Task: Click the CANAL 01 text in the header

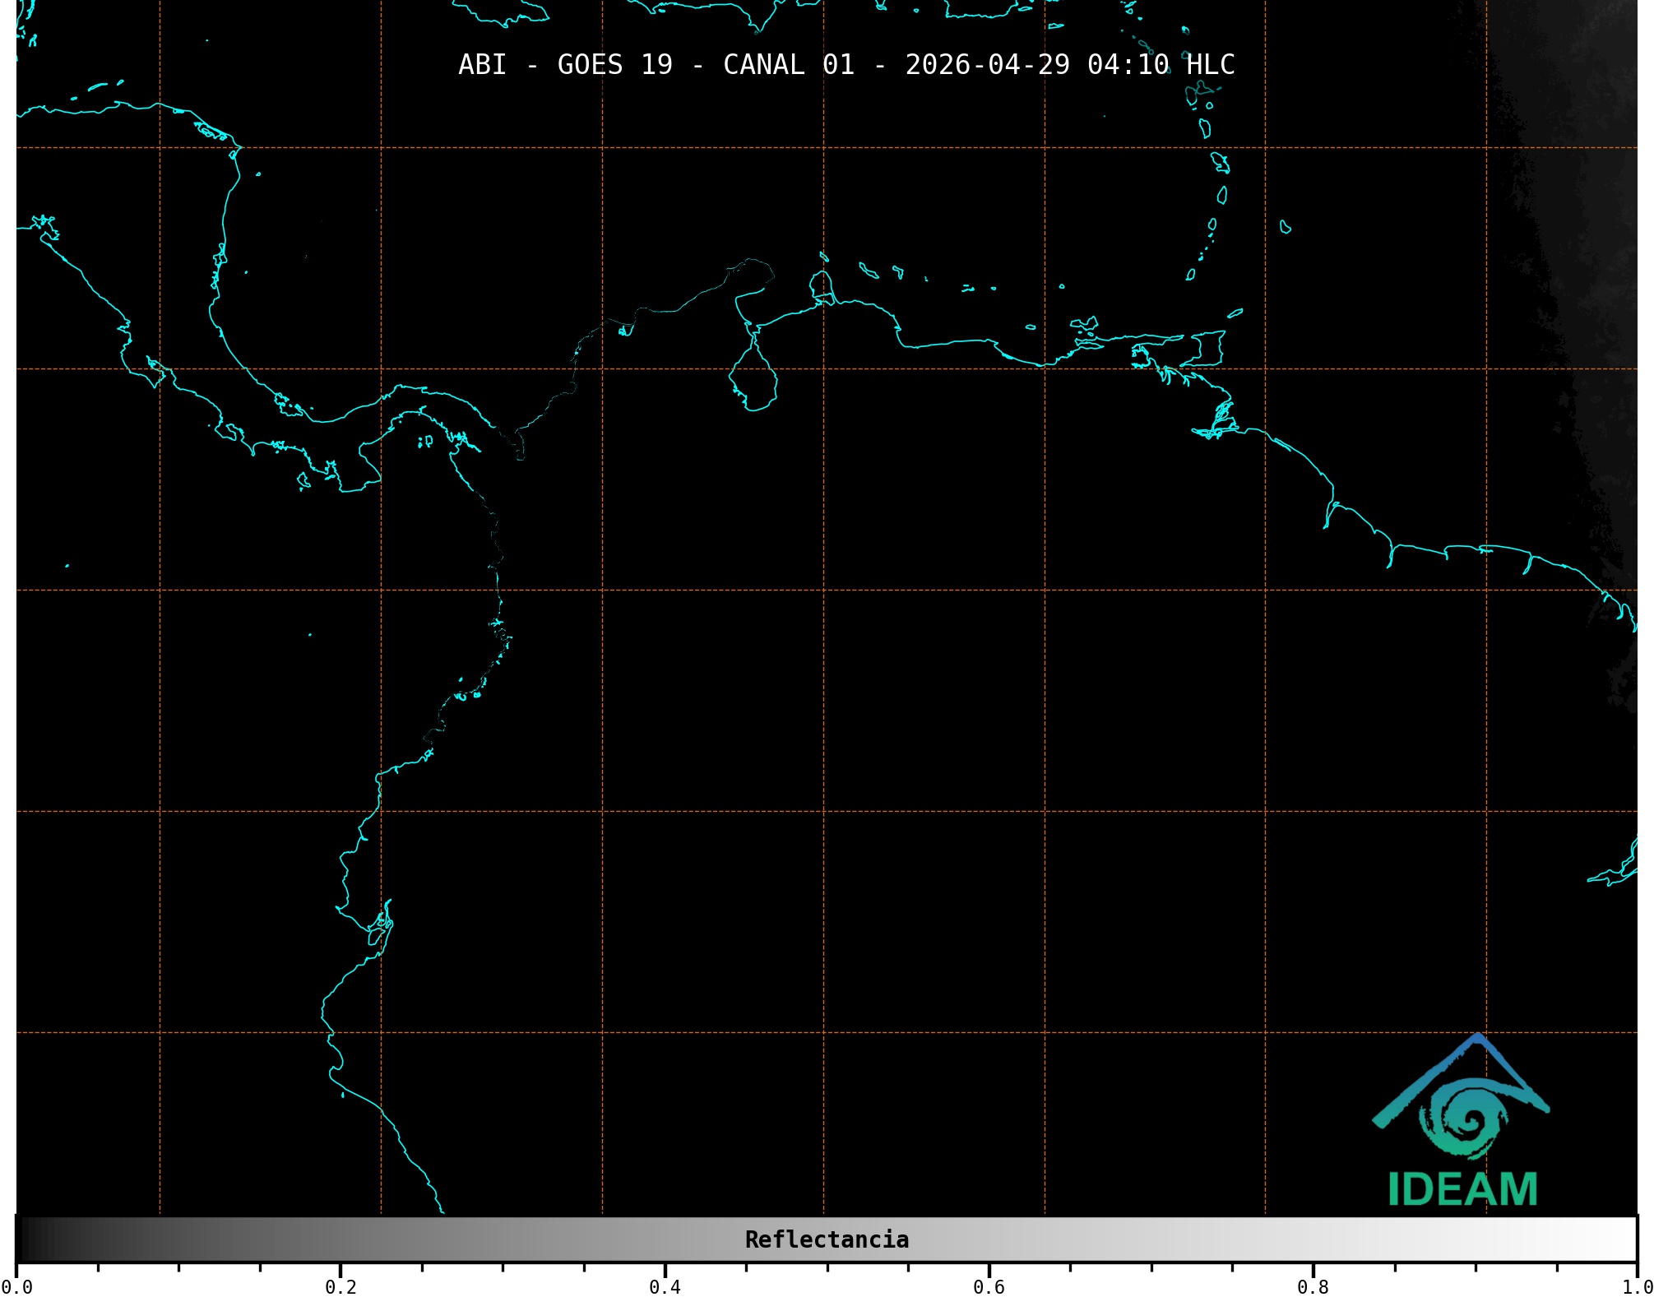Action: click(x=788, y=65)
